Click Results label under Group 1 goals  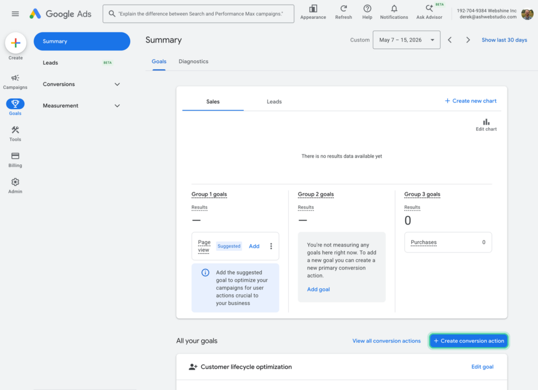point(199,208)
